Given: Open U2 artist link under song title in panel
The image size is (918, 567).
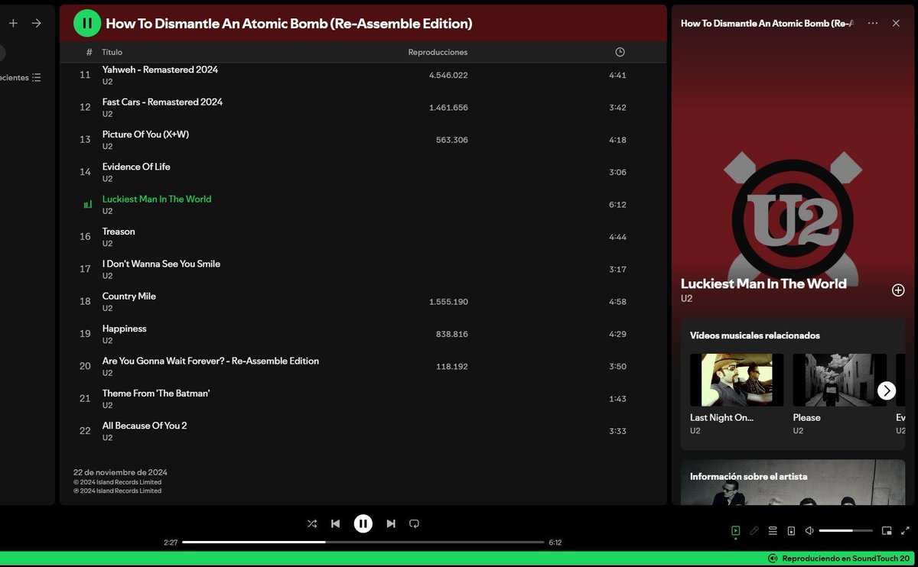Looking at the screenshot, I should tap(687, 299).
